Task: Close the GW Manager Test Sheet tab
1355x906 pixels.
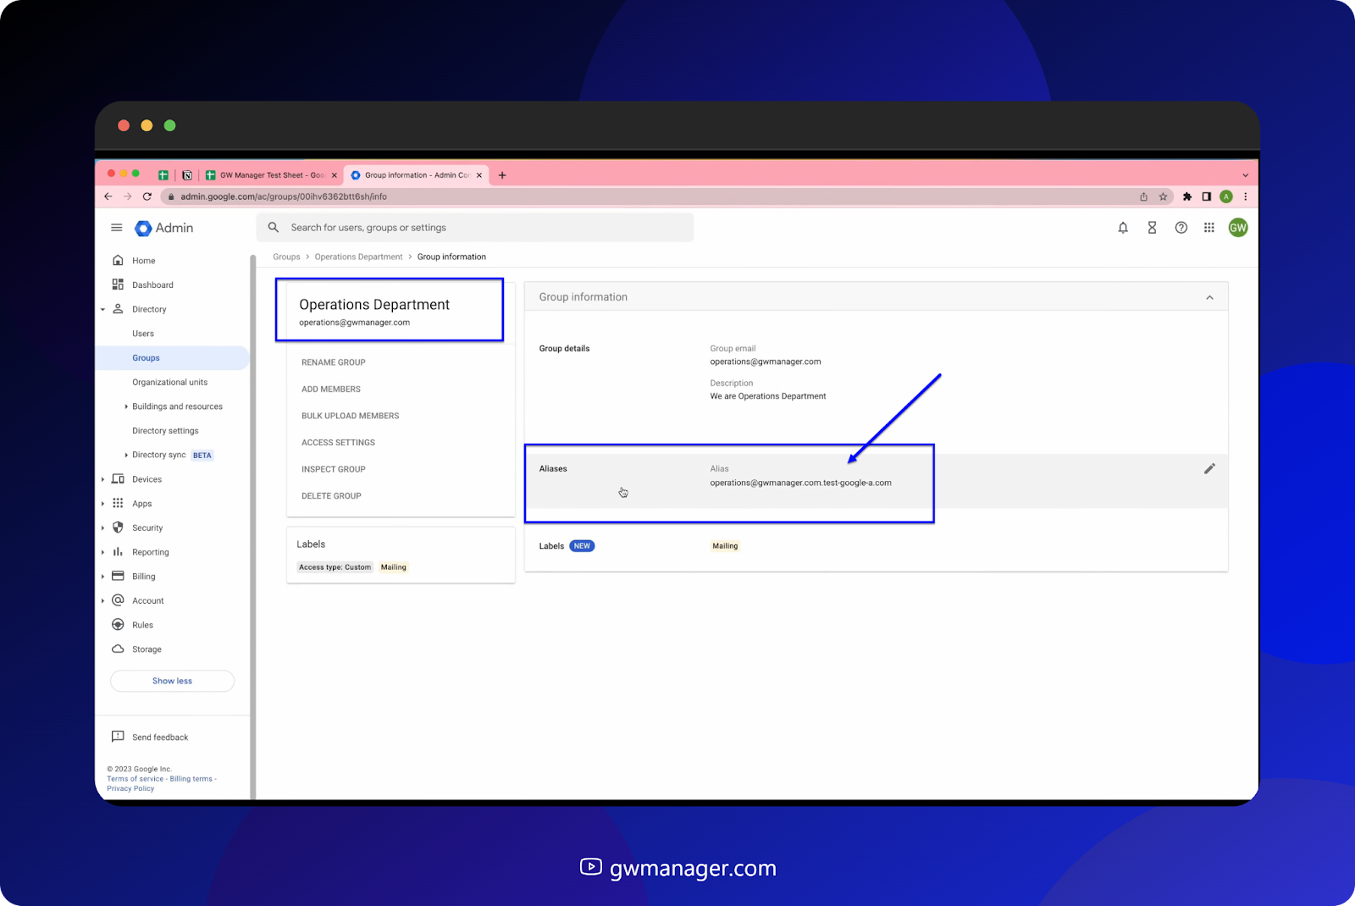Action: pyautogui.click(x=335, y=175)
